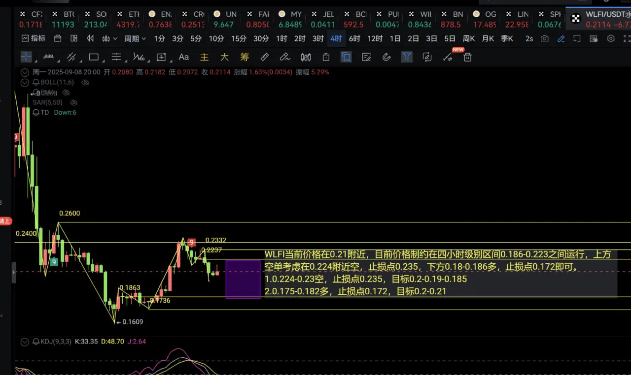The height and width of the screenshot is (375, 631).
Task: Expand the left side panel handle
Action: [14, 272]
